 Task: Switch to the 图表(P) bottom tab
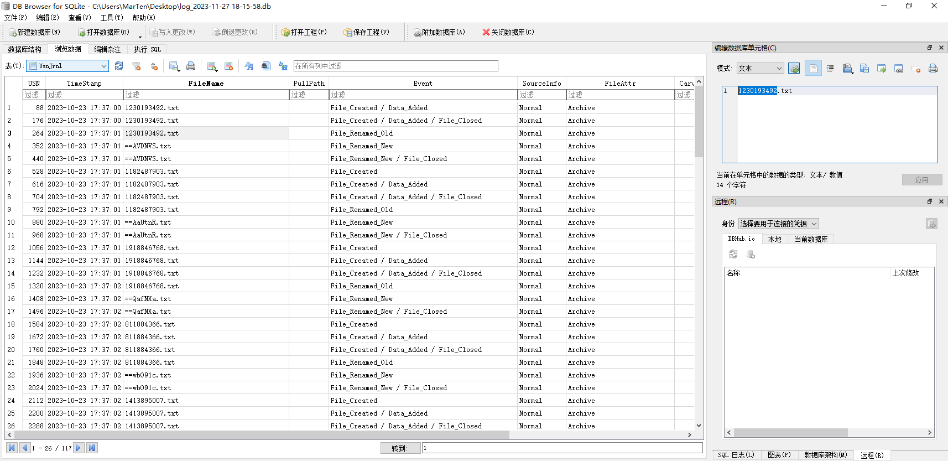(x=779, y=455)
